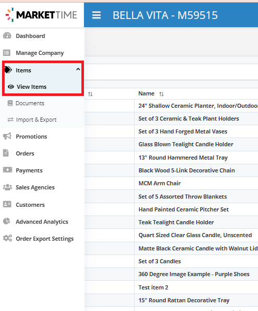The image size is (258, 311).
Task: Click the Customers ID card icon
Action: pyautogui.click(x=7, y=204)
